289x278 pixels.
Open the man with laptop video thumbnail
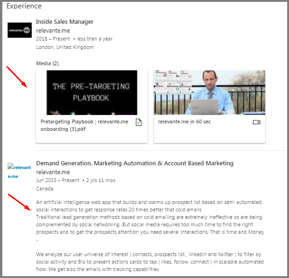pyautogui.click(x=209, y=92)
